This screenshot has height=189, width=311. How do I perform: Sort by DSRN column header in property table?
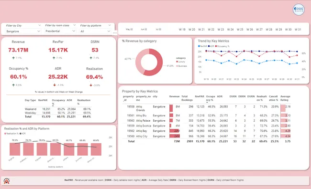[x=233, y=96]
